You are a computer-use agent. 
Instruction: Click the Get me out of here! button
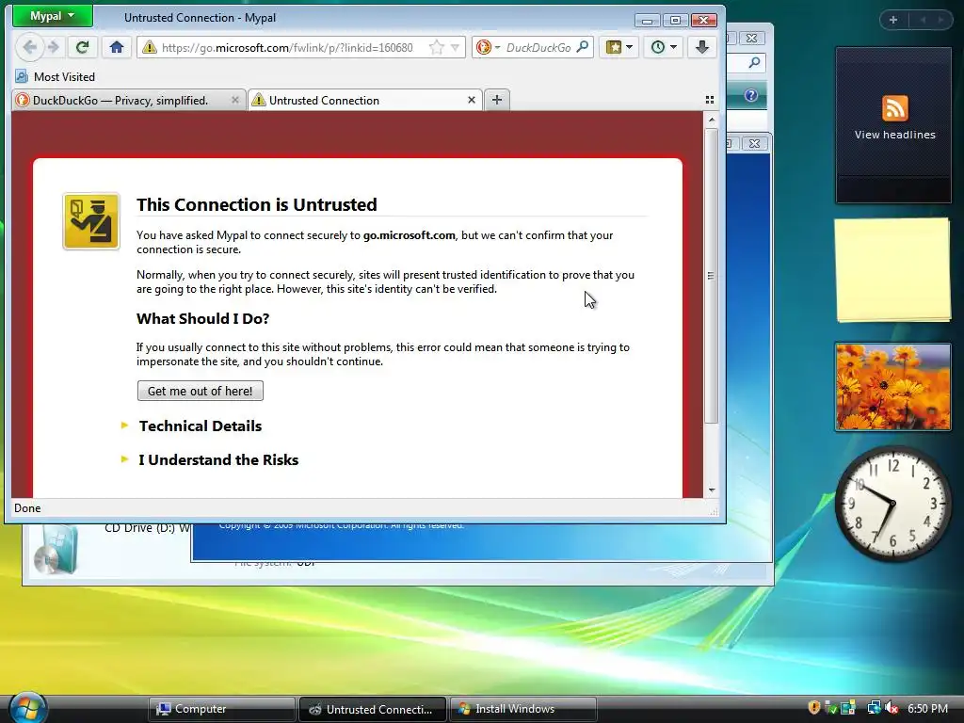pos(200,391)
